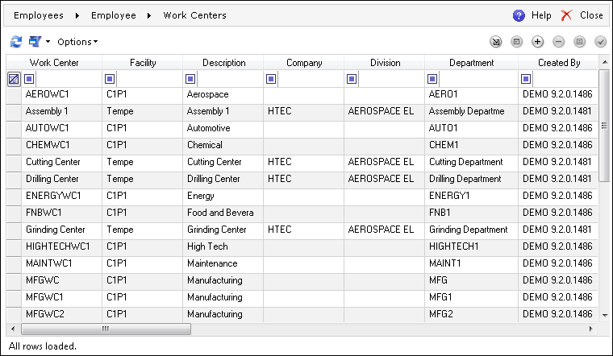Image resolution: width=613 pixels, height=356 pixels.
Task: Toggle the Facility column filter operator box
Action: click(110, 79)
